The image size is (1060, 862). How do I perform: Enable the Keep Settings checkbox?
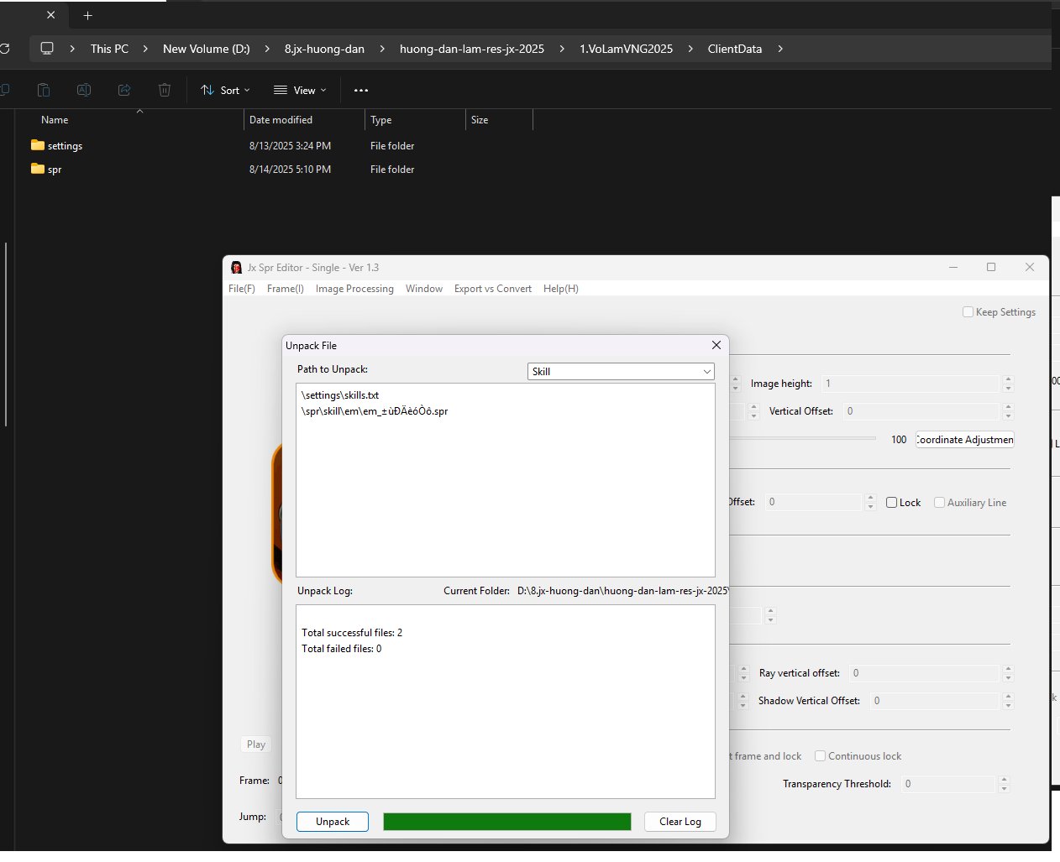click(968, 312)
